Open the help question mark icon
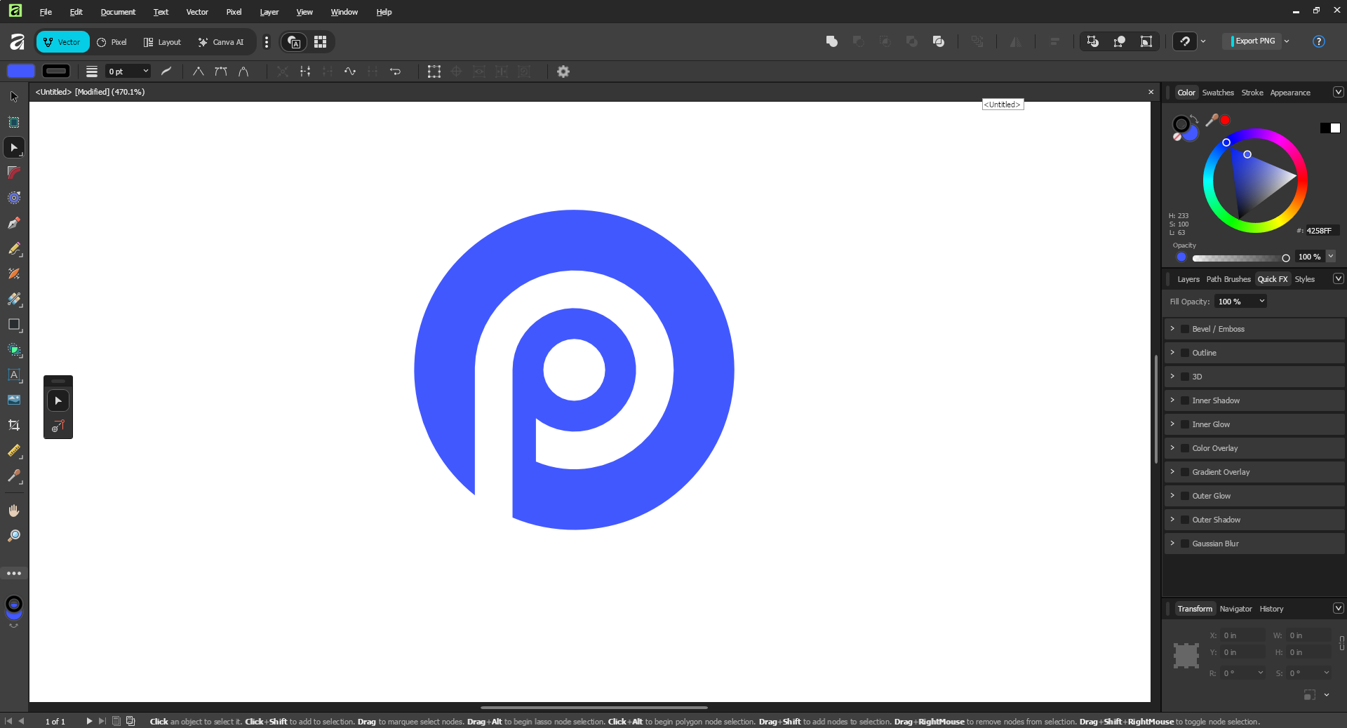This screenshot has width=1347, height=728. pyautogui.click(x=1318, y=41)
